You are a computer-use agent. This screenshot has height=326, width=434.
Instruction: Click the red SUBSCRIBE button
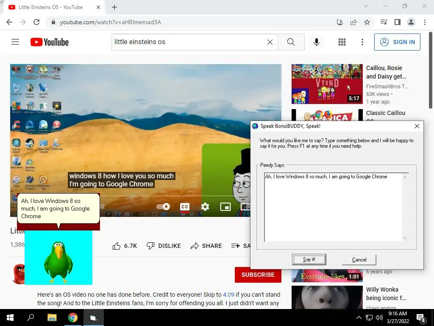coord(258,275)
